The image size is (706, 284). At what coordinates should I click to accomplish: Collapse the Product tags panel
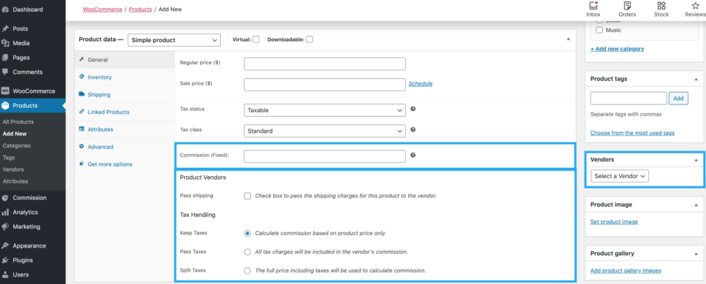pyautogui.click(x=696, y=79)
